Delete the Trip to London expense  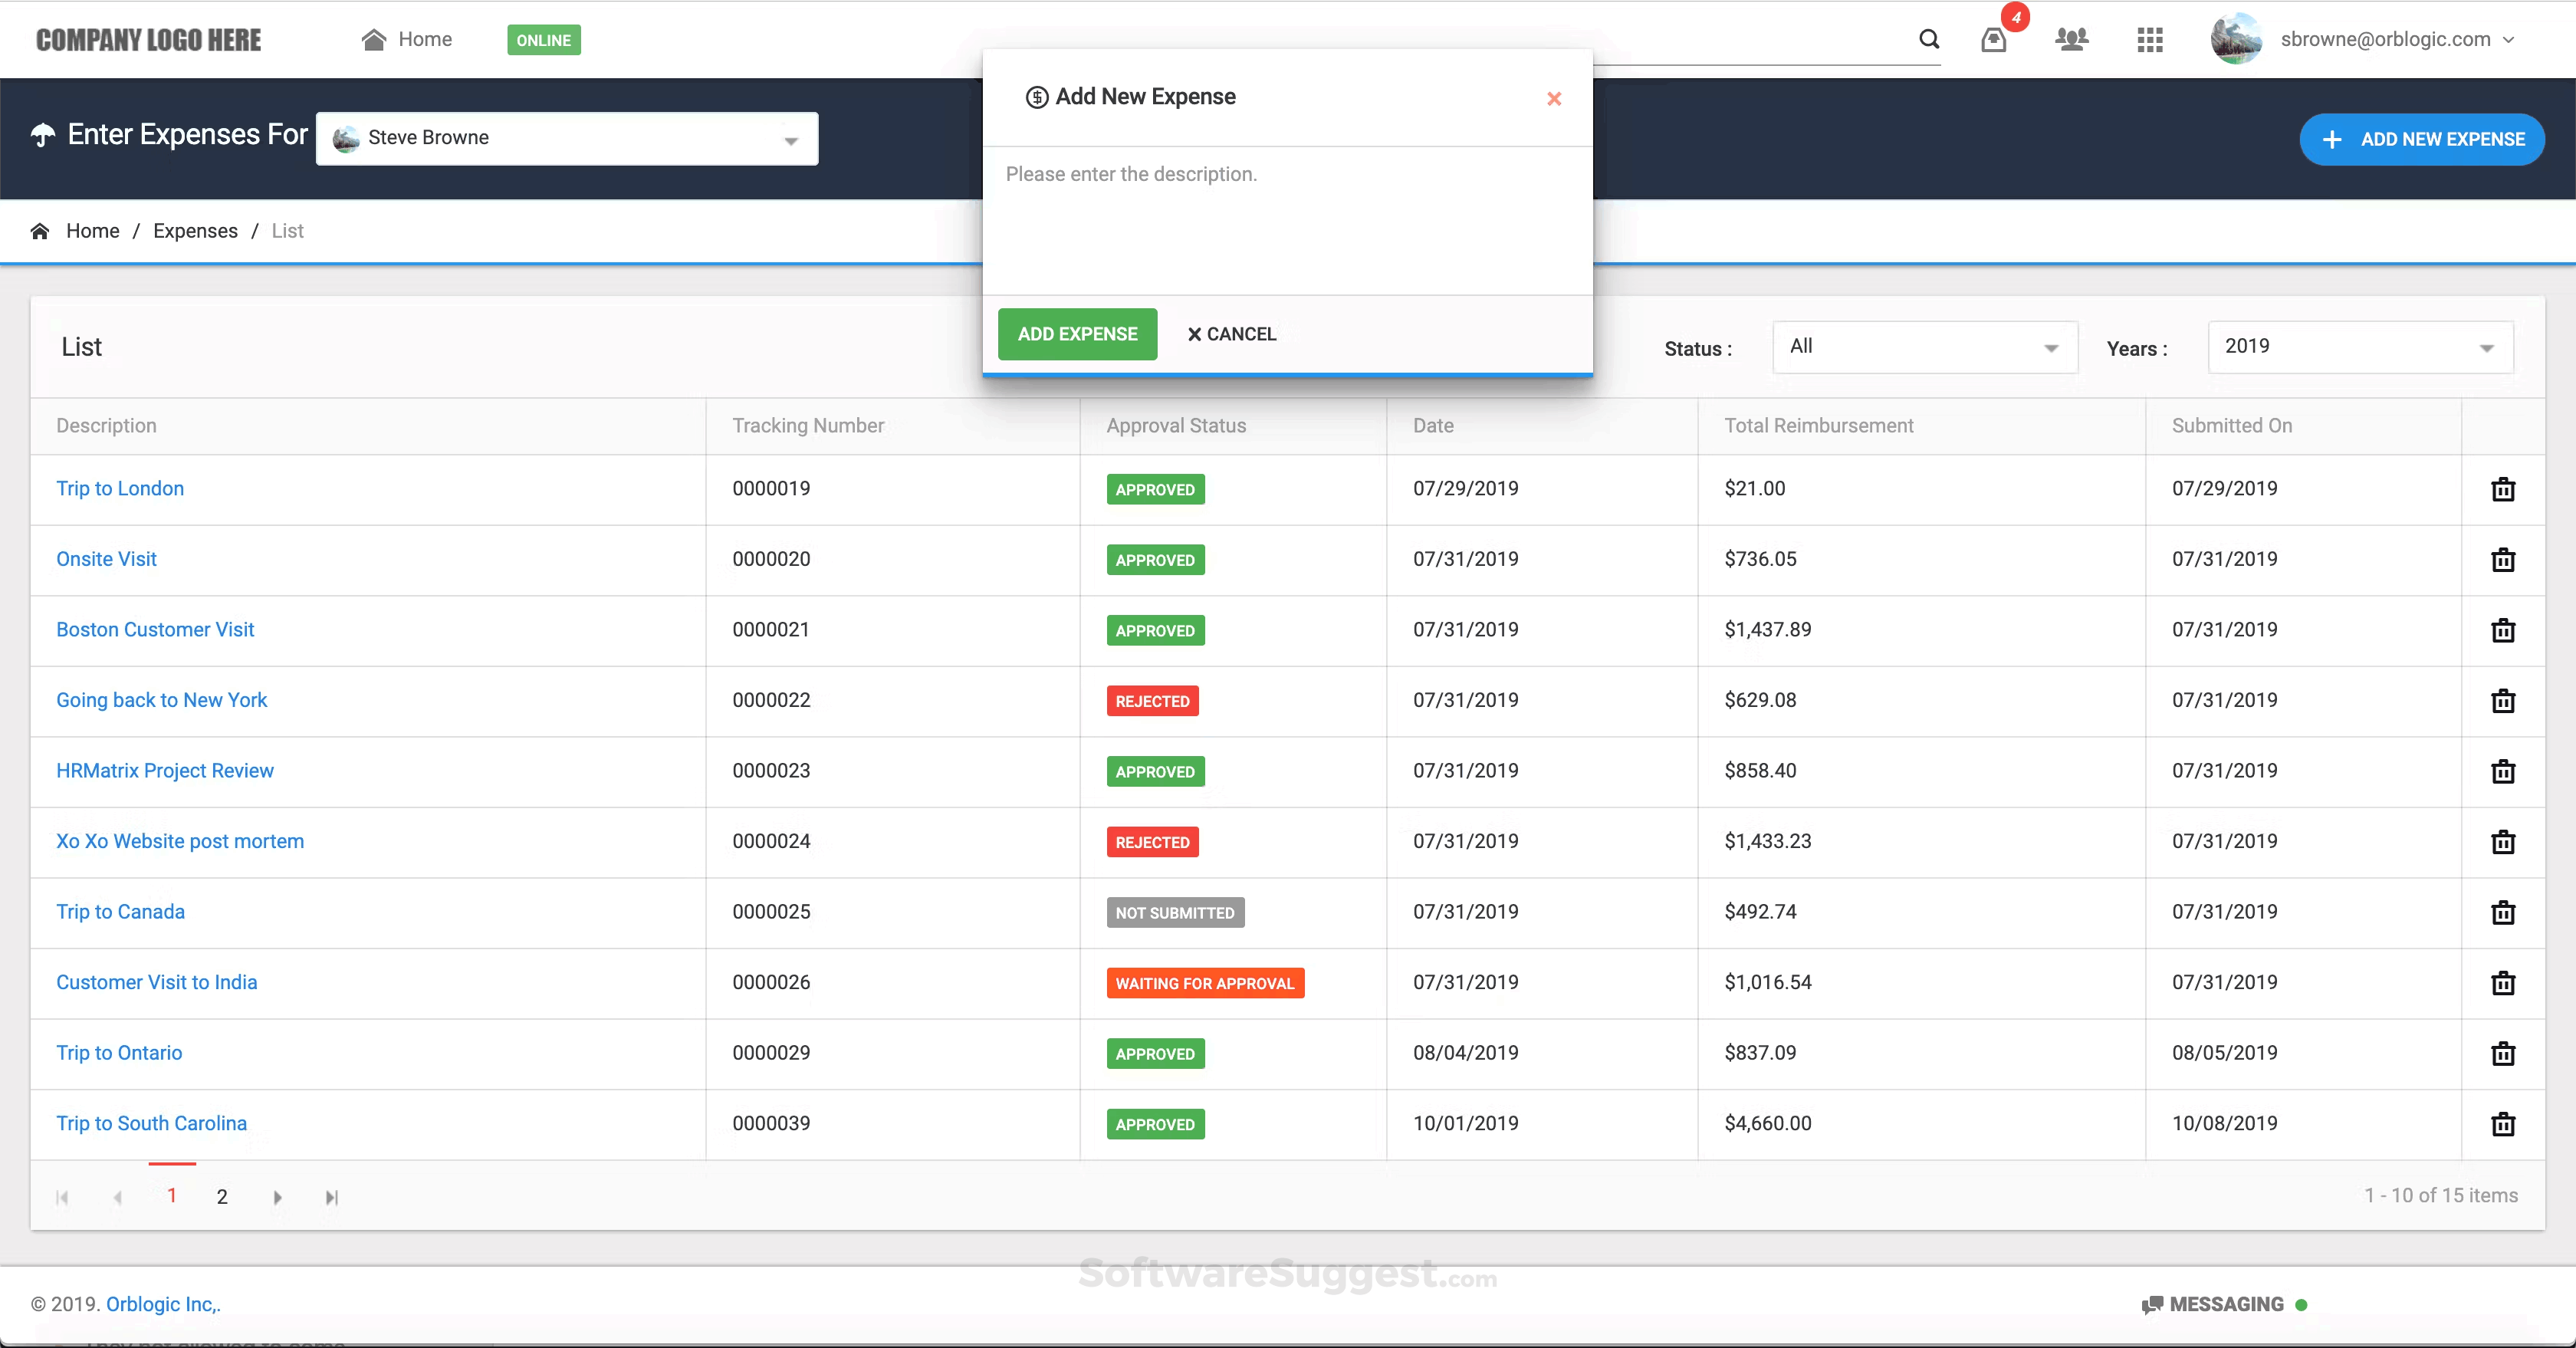point(2502,489)
